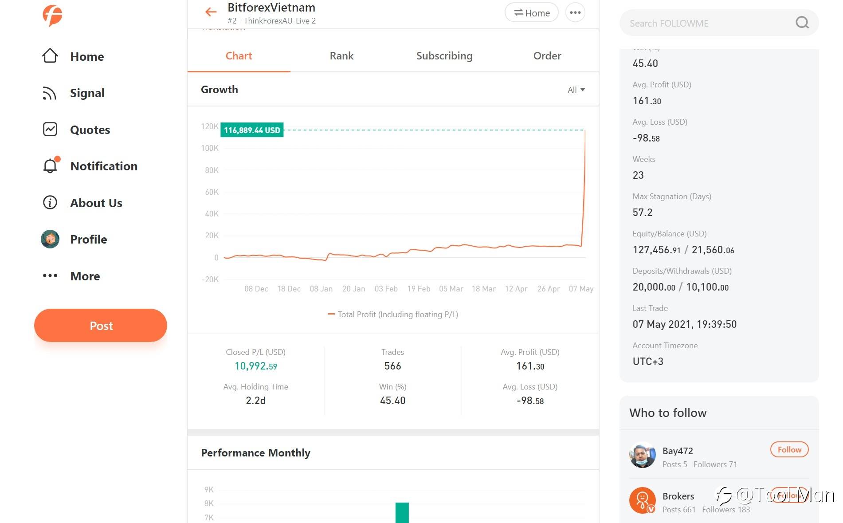Create a new post with Post button

pyautogui.click(x=101, y=326)
